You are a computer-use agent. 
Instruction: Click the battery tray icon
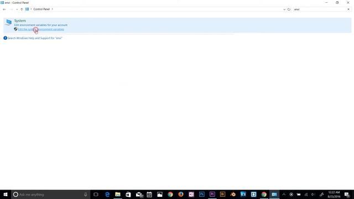[x=299, y=194]
